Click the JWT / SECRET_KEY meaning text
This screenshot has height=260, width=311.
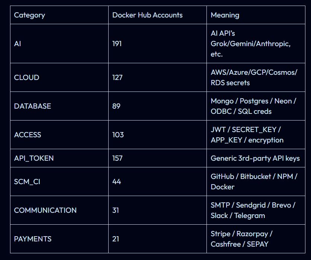pos(246,129)
